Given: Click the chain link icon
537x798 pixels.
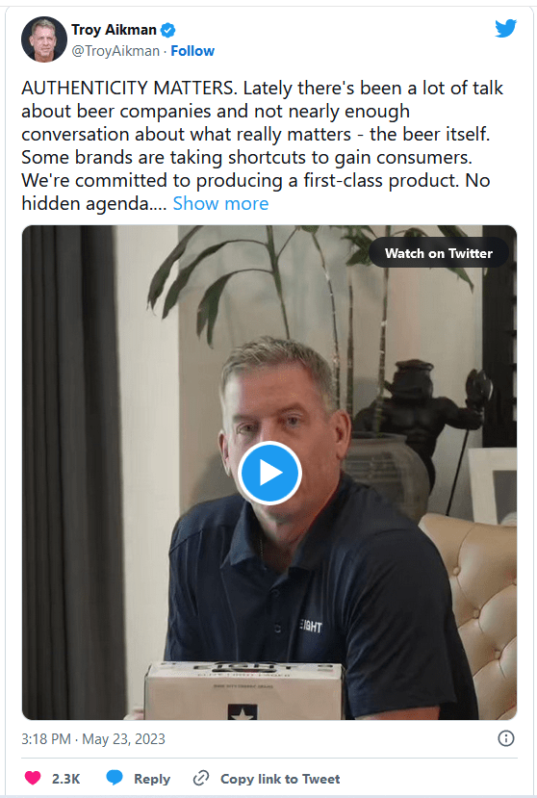Looking at the screenshot, I should tap(201, 778).
